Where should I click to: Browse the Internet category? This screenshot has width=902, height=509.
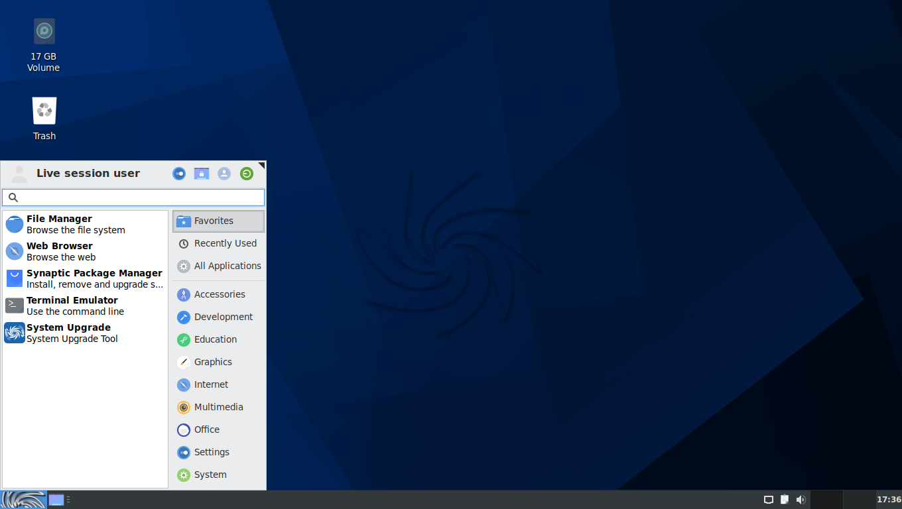[x=218, y=384]
